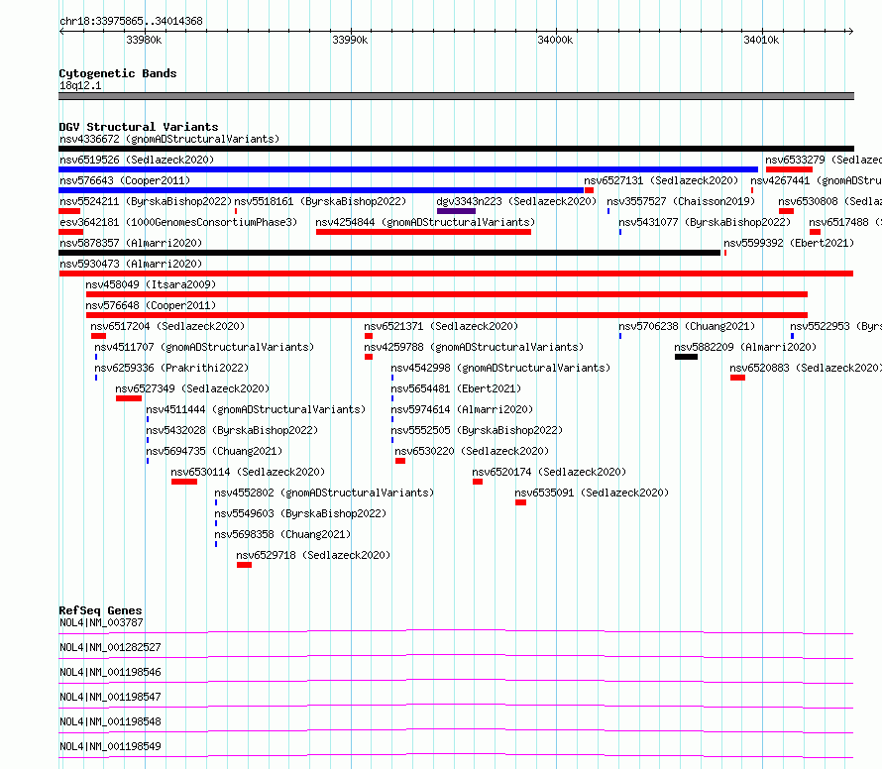Select the nsv6527349 Sedlazeck2020 label
Viewport: 882px width, 769px height.
pos(192,388)
